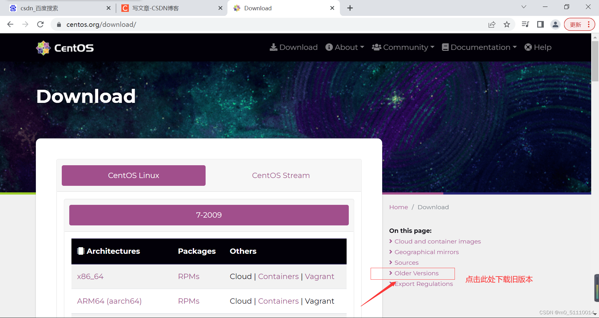Open the Help navigation link
The height and width of the screenshot is (318, 599).
click(538, 47)
